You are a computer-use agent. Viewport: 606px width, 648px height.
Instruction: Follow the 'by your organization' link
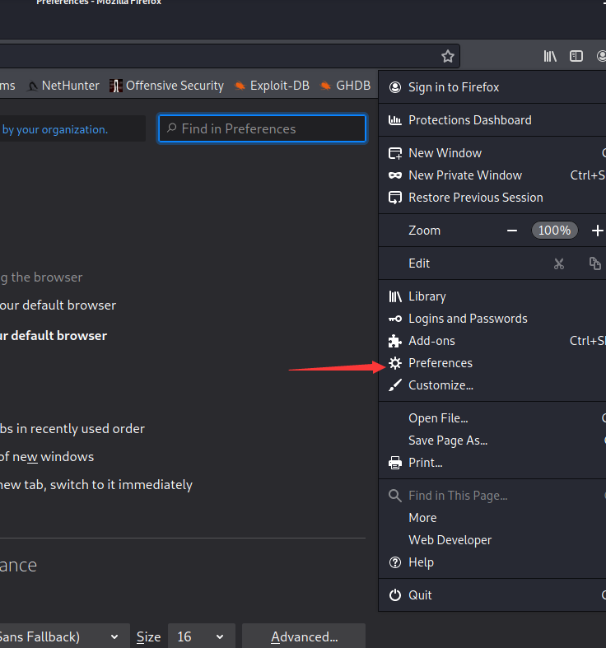coord(54,129)
